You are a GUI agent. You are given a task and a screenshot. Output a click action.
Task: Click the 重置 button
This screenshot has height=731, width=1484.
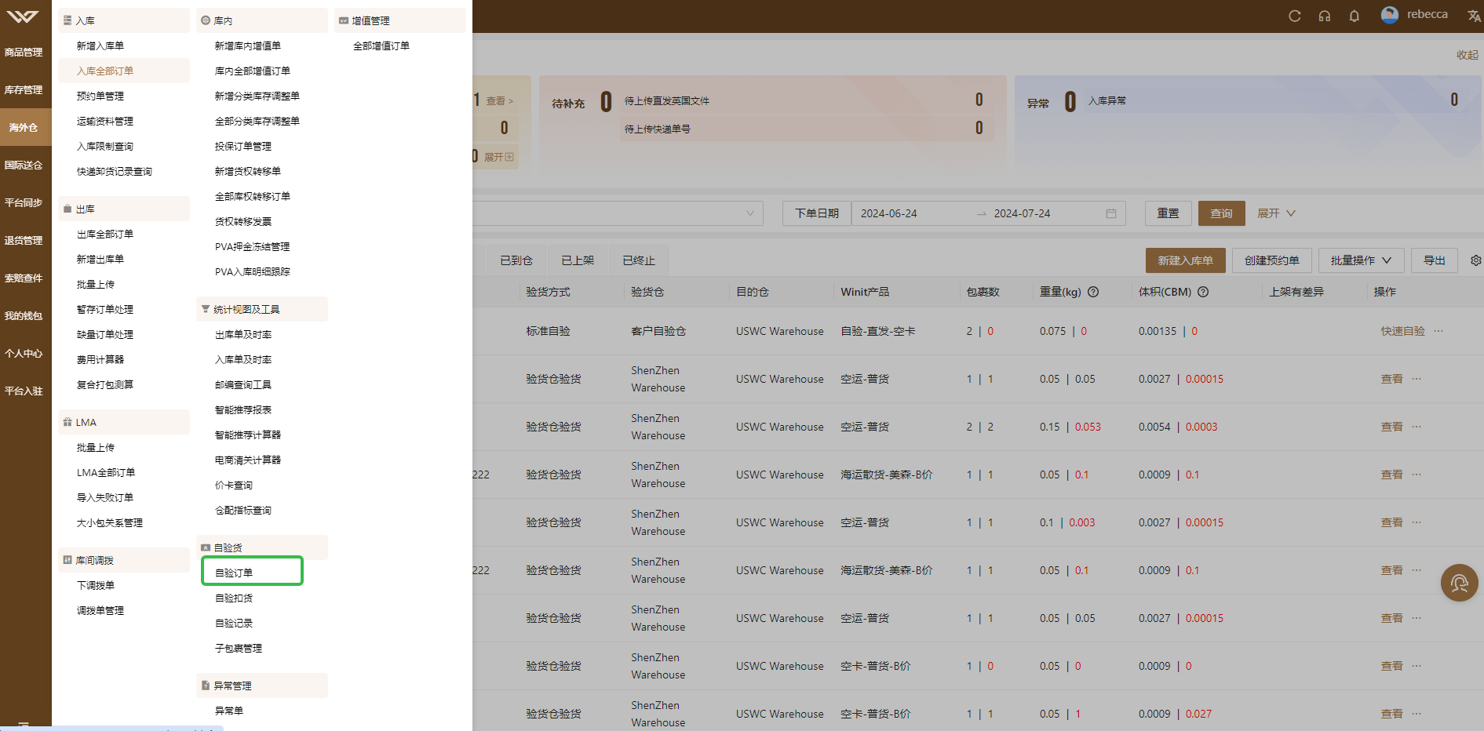(x=1168, y=213)
